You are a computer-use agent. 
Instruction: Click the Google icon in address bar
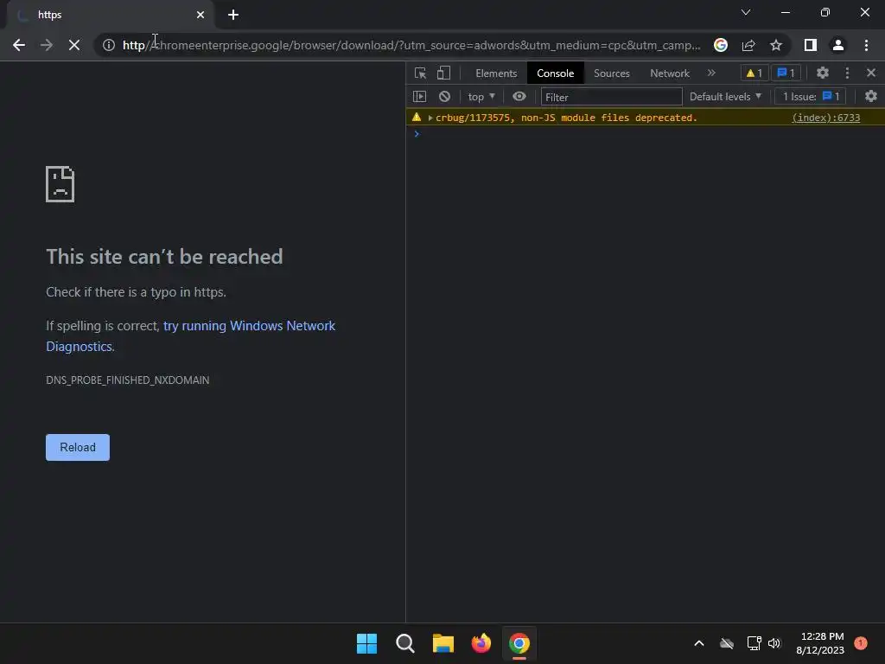[x=720, y=45]
